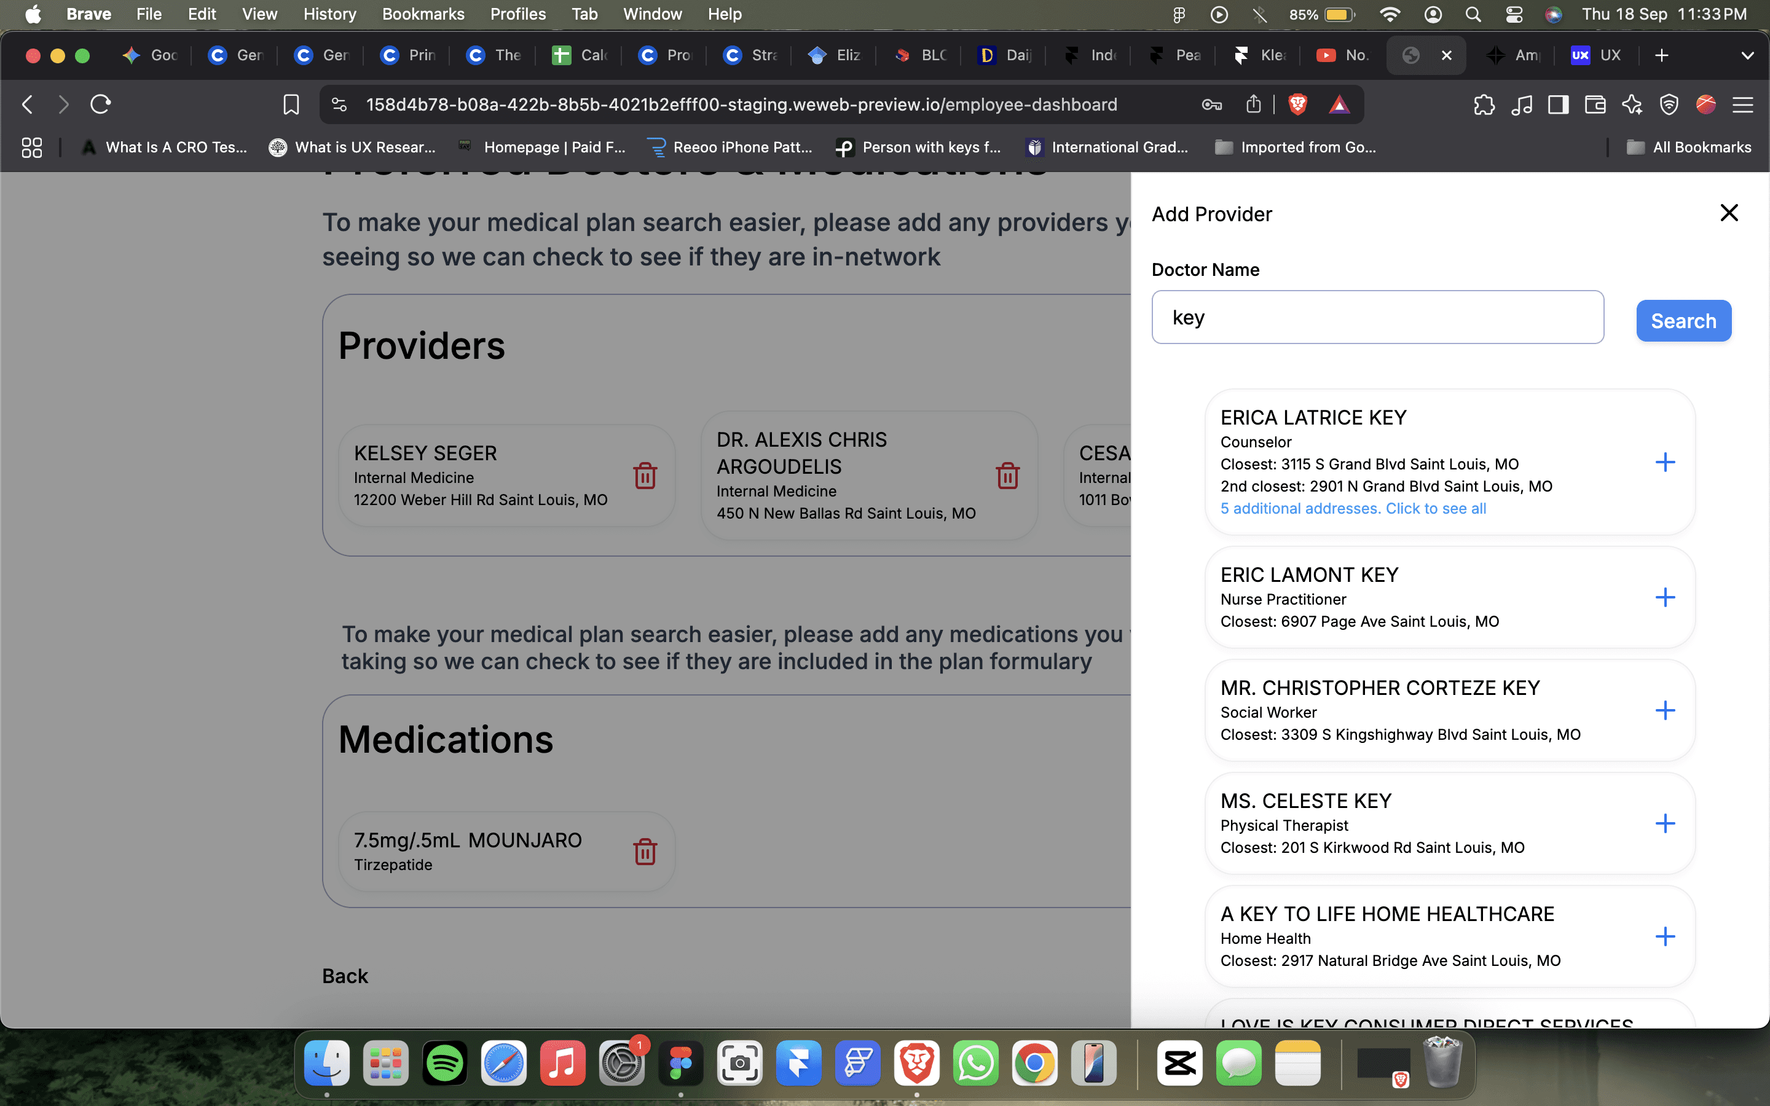Focus the Doctor Name input field

pos(1377,318)
